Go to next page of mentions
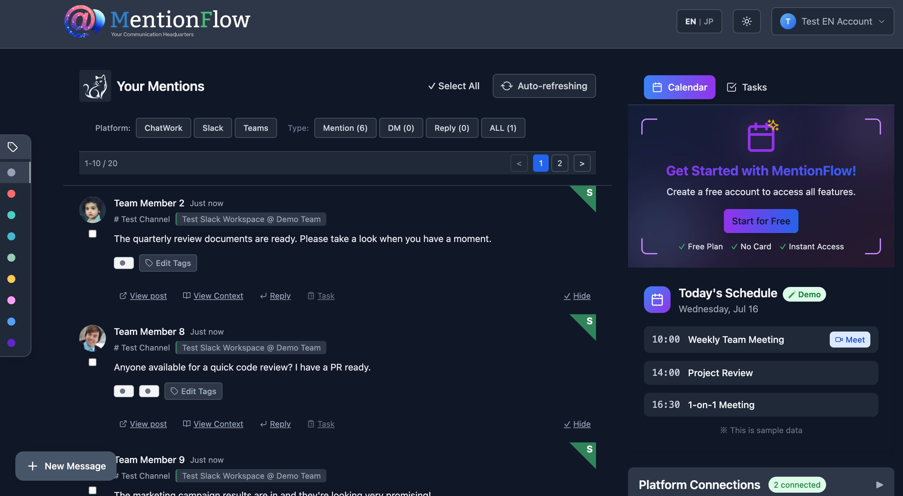Image resolution: width=903 pixels, height=496 pixels. click(582, 163)
